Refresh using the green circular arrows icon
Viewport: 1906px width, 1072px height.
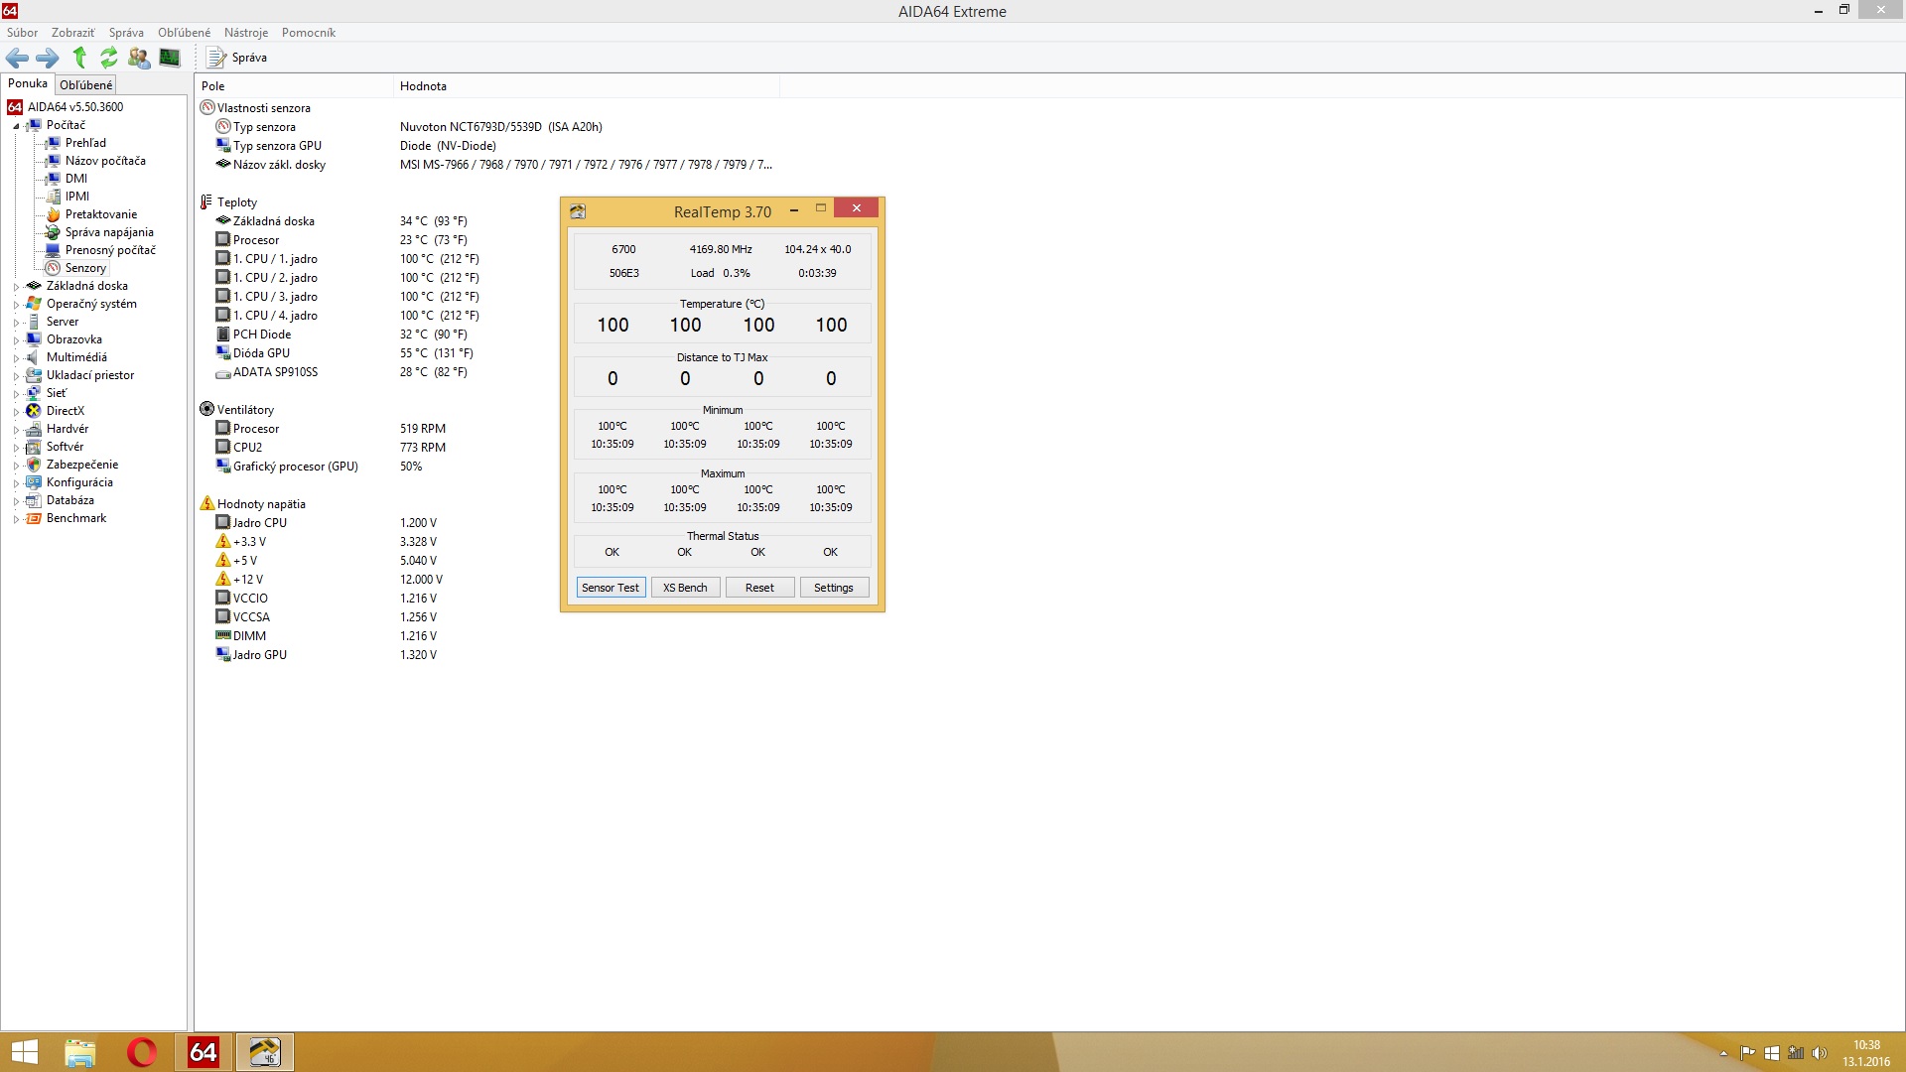coord(109,58)
